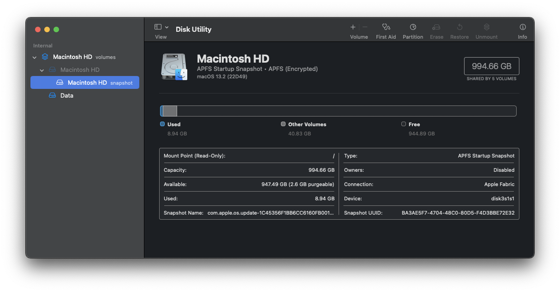The width and height of the screenshot is (560, 292).
Task: Click the Internal sidebar section header
Action: [43, 46]
